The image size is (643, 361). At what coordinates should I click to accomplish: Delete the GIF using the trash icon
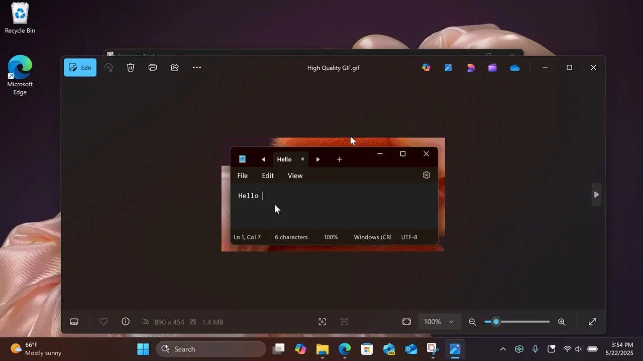pyautogui.click(x=131, y=68)
